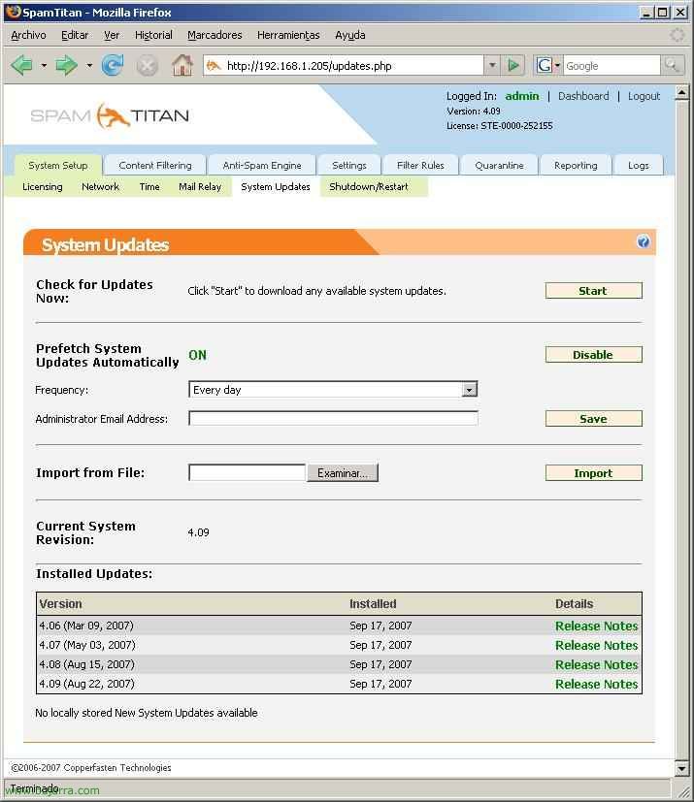
Task: Open the Frequency dropdown
Action: click(469, 390)
